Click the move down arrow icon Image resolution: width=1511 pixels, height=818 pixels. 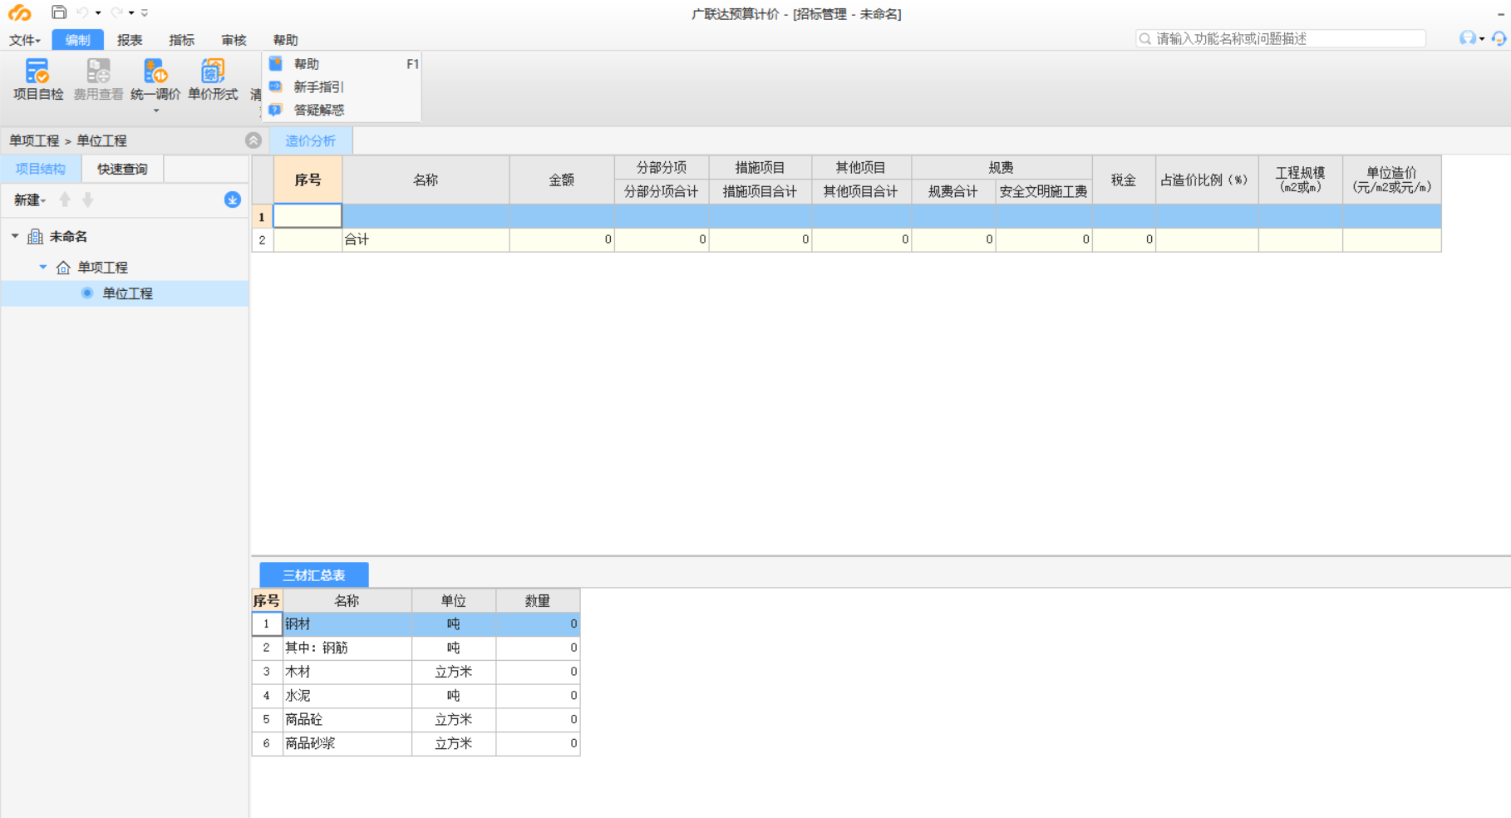pyautogui.click(x=87, y=200)
